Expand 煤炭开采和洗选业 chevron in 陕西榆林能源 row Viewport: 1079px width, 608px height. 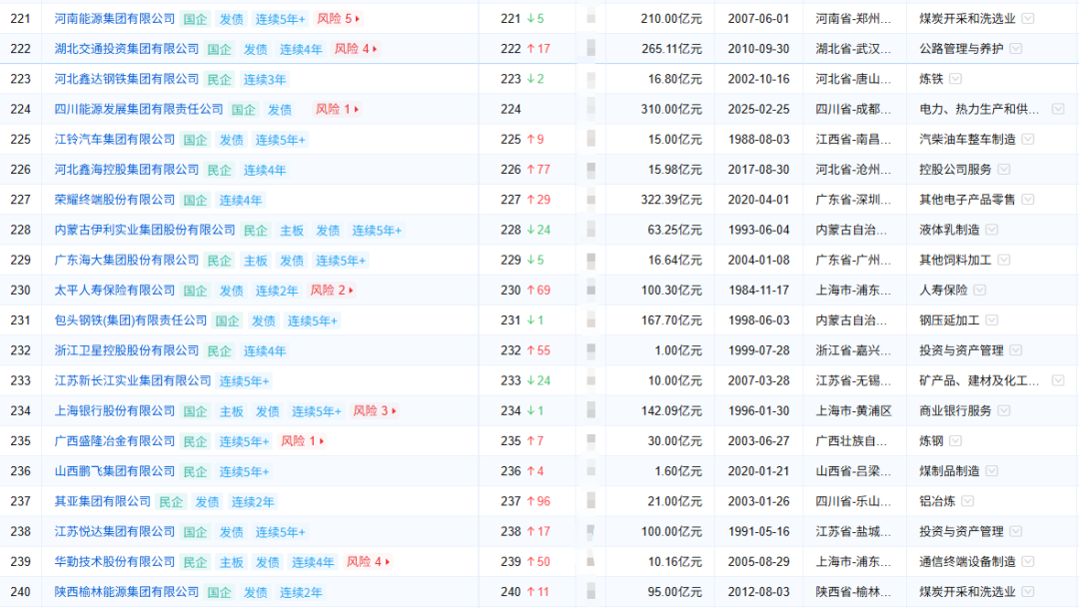1028,592
